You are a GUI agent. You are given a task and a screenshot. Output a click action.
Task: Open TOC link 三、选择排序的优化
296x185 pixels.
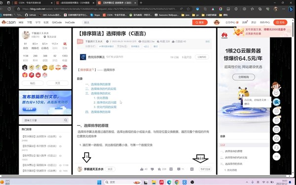(x=98, y=93)
